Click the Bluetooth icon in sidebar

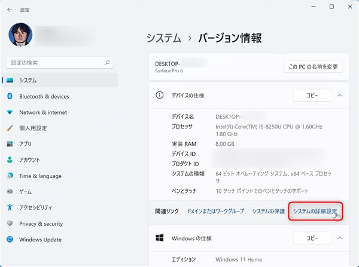point(10,96)
